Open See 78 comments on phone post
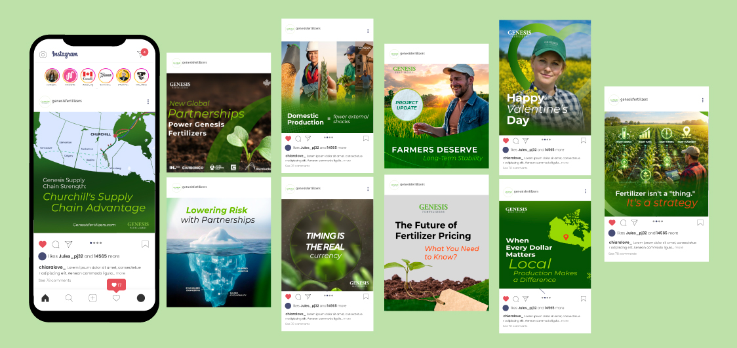 click(x=54, y=280)
